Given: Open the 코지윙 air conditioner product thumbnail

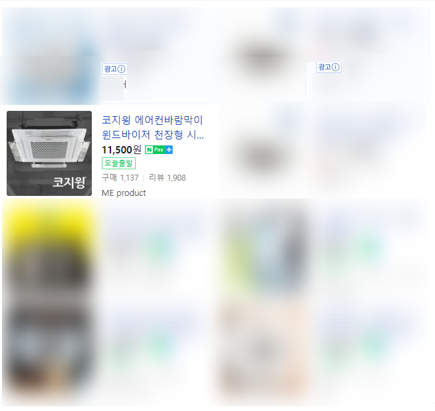Looking at the screenshot, I should (49, 153).
